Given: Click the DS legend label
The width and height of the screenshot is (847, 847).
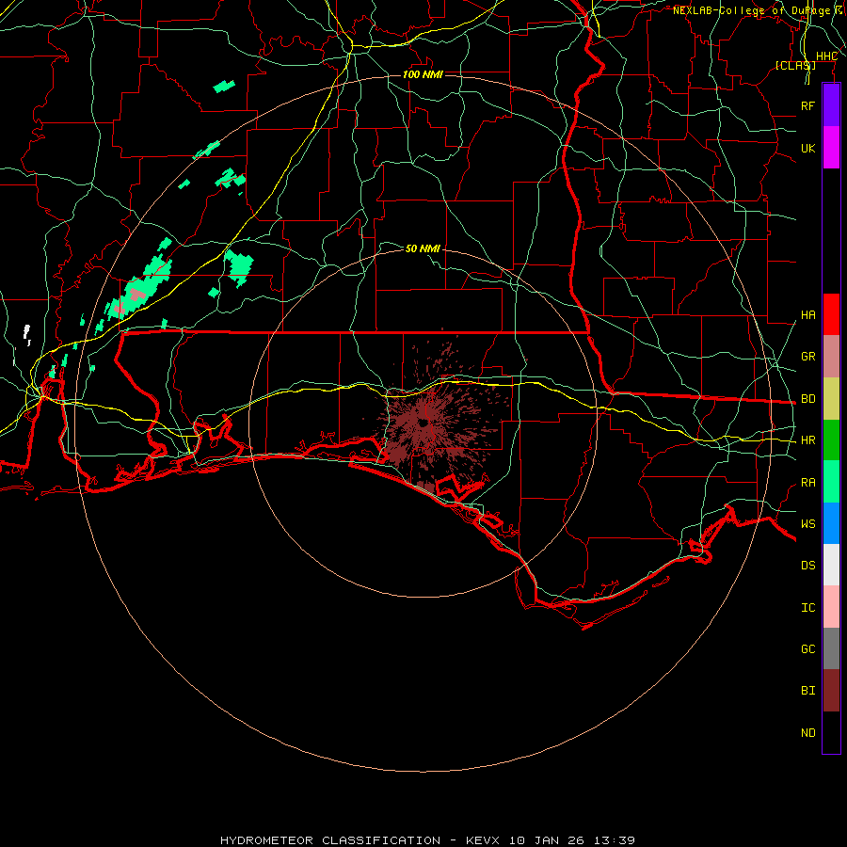Looking at the screenshot, I should click(x=807, y=566).
